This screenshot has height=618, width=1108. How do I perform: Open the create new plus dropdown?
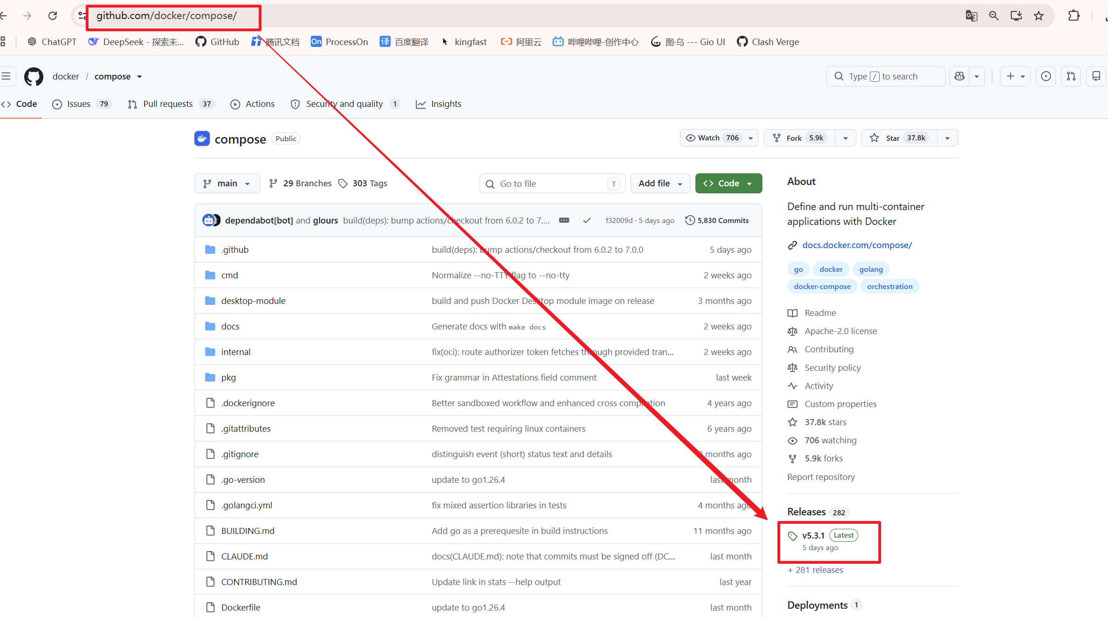[1015, 76]
